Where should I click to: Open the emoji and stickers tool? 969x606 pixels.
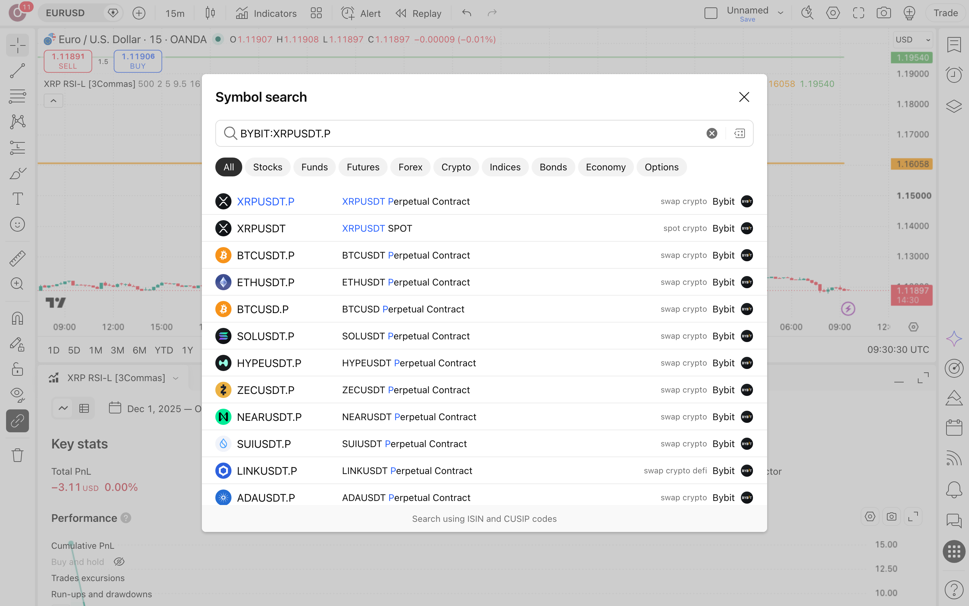pyautogui.click(x=17, y=224)
